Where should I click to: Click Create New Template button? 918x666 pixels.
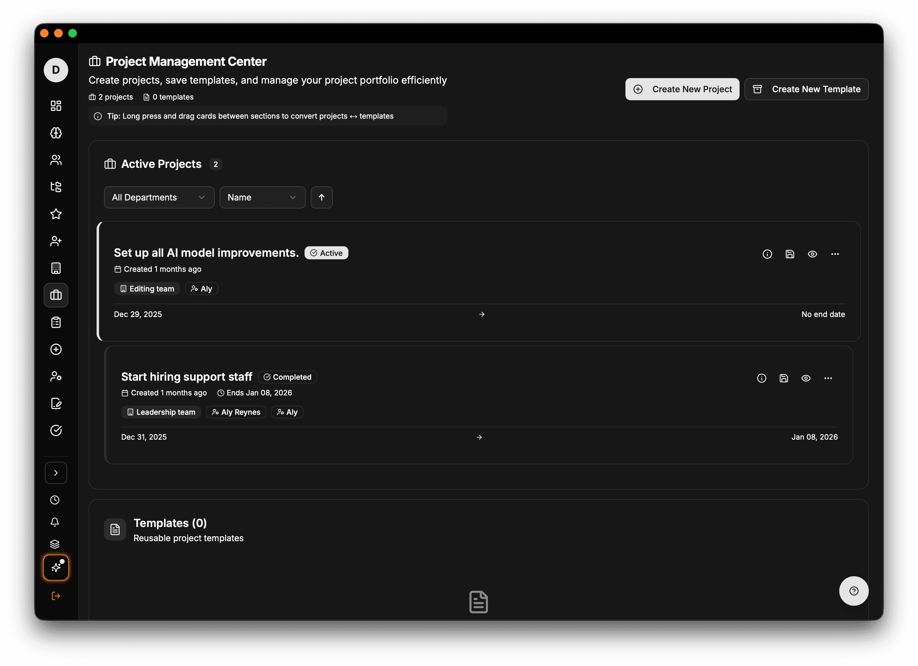pyautogui.click(x=806, y=89)
